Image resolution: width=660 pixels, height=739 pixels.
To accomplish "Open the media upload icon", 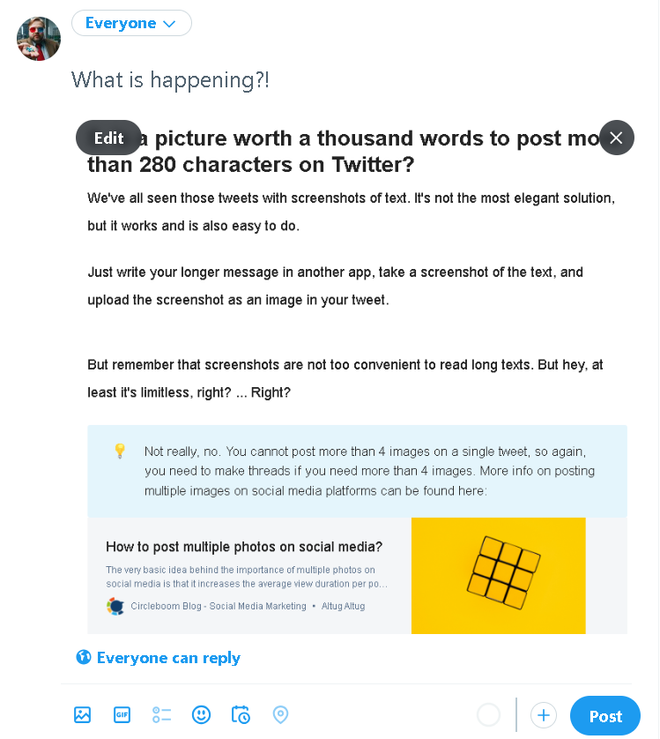I will 82,715.
